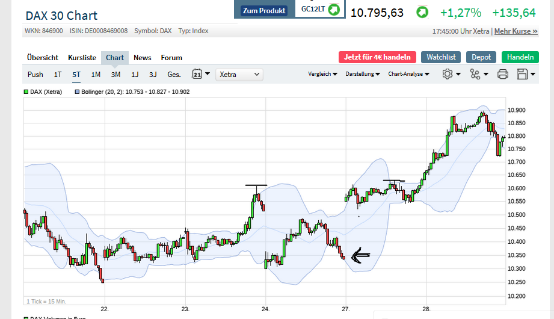The width and height of the screenshot is (554, 319).
Task: Switch to the Kursliste tab
Action: [x=82, y=58]
